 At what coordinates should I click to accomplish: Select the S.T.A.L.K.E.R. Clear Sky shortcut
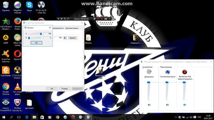[41, 7]
